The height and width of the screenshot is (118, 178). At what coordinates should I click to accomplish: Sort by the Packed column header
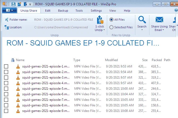point(157,60)
